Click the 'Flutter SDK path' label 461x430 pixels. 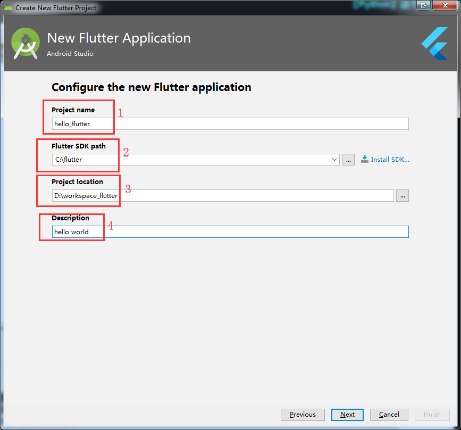click(x=79, y=146)
